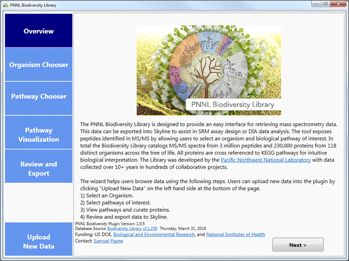This screenshot has height=261, width=349.
Task: Open the Biodiversity Library v2.1.230 link
Action: pyautogui.click(x=132, y=229)
